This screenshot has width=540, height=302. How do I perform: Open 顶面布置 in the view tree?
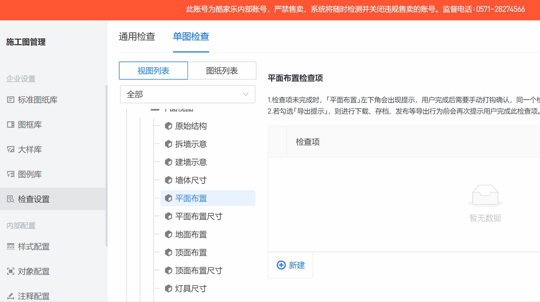click(191, 252)
